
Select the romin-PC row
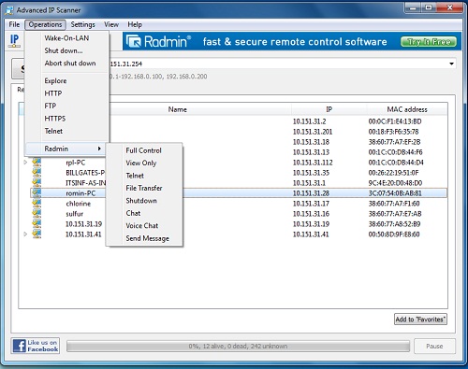[x=239, y=193]
